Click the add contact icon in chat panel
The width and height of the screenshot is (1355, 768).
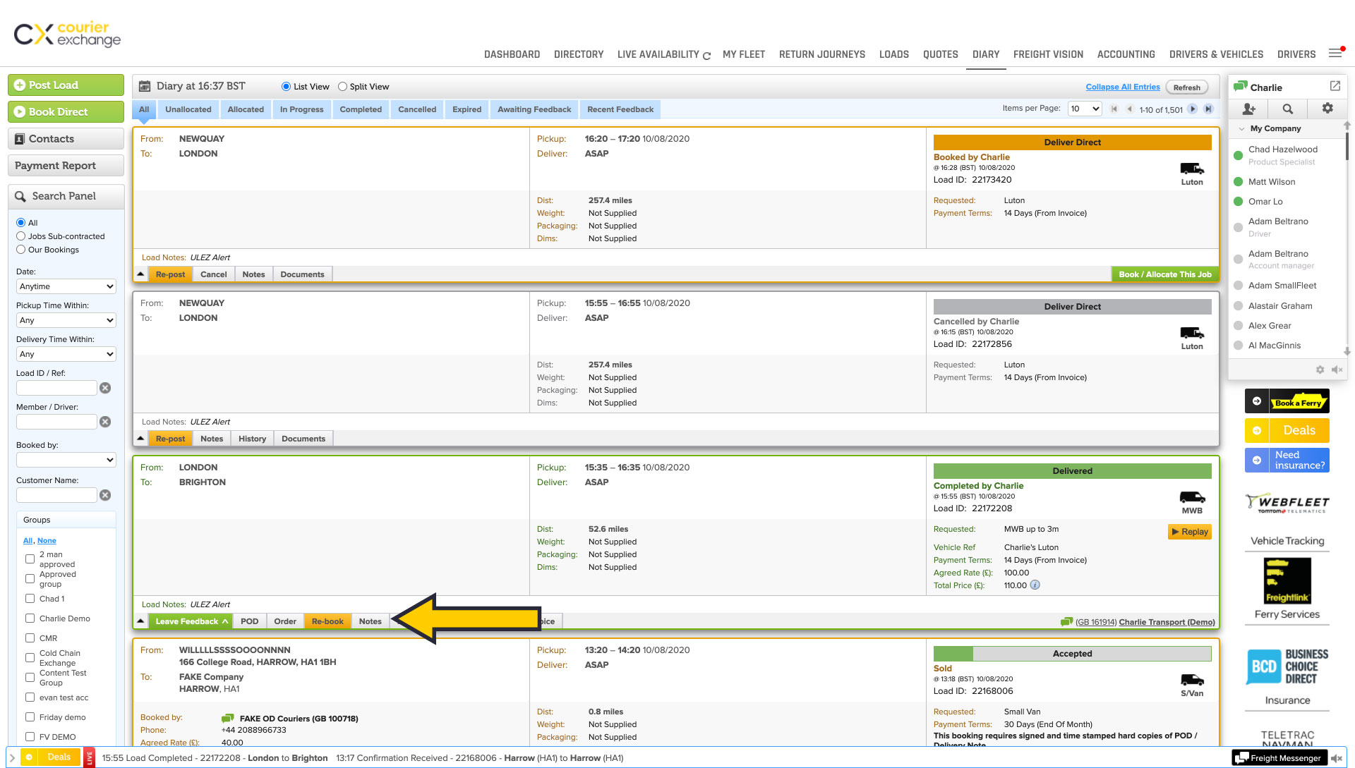coord(1248,109)
